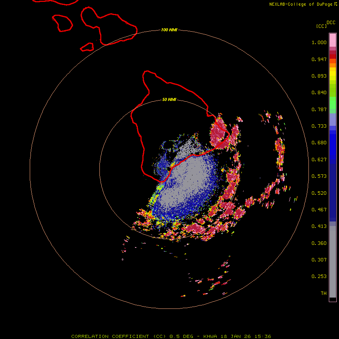Click the NEXLAB-College of DuPage title text
339x339 pixels.
pyautogui.click(x=301, y=4)
